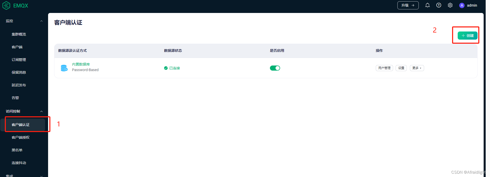
Task: Click the 数据源及认证方式 column header
Action: tap(73, 51)
